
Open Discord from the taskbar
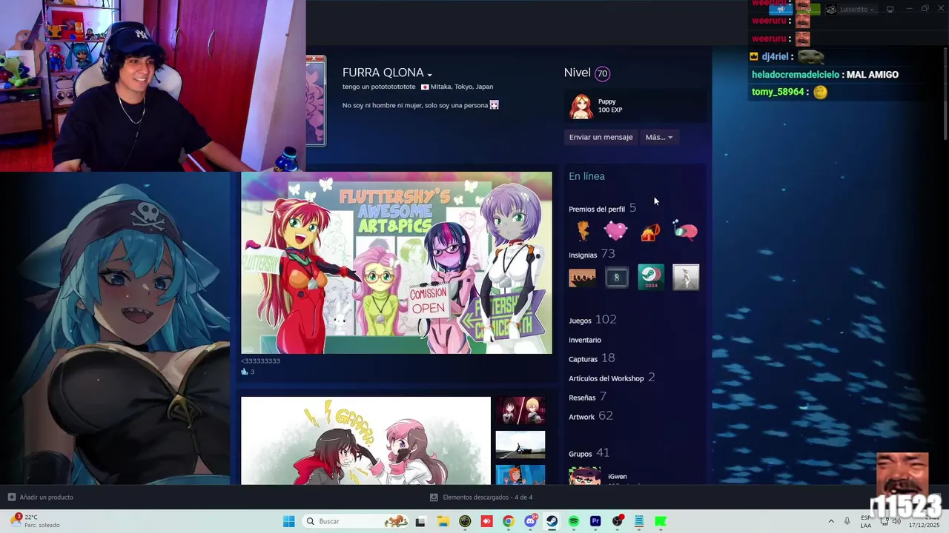tap(530, 521)
